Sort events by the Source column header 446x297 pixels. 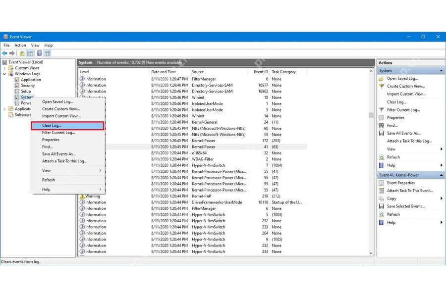(219, 72)
